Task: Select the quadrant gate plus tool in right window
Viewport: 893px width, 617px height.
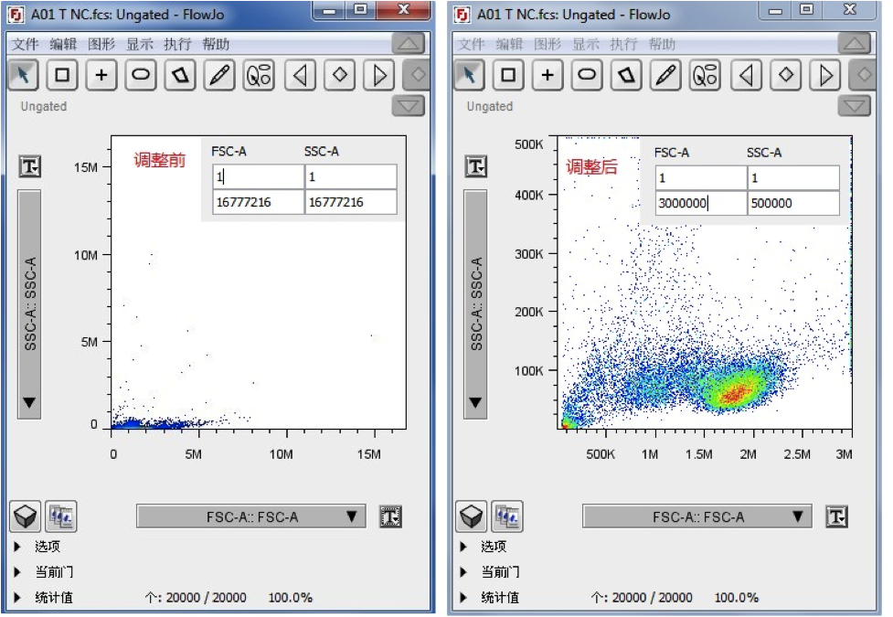Action: [547, 75]
